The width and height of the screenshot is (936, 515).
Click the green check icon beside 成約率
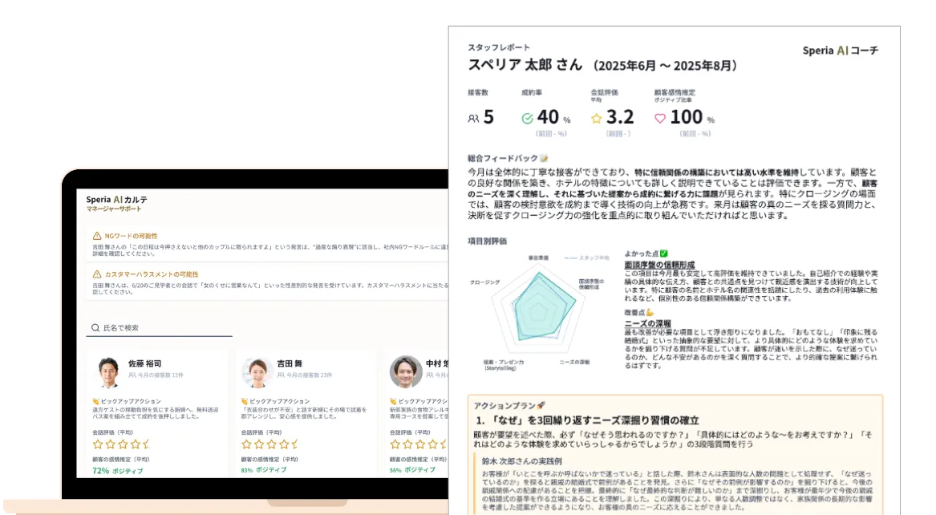point(526,118)
